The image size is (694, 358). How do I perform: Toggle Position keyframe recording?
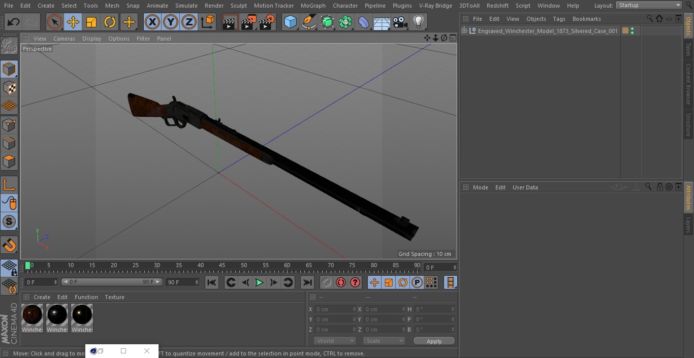click(374, 282)
